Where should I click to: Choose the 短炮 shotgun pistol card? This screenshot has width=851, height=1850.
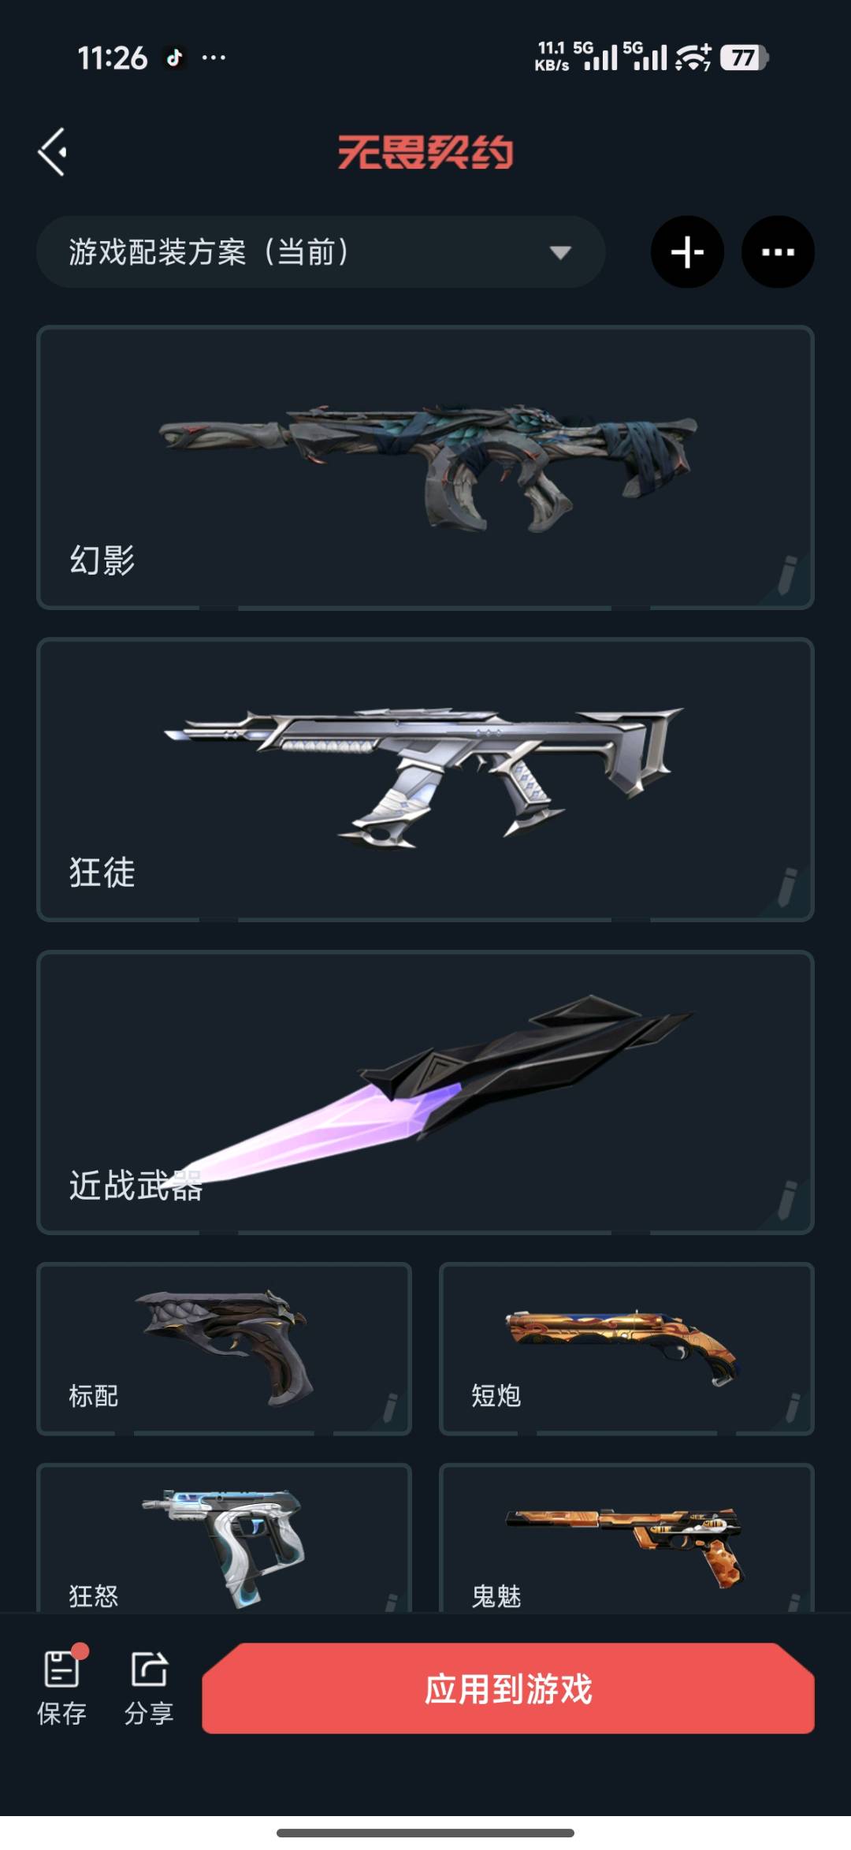[626, 1349]
